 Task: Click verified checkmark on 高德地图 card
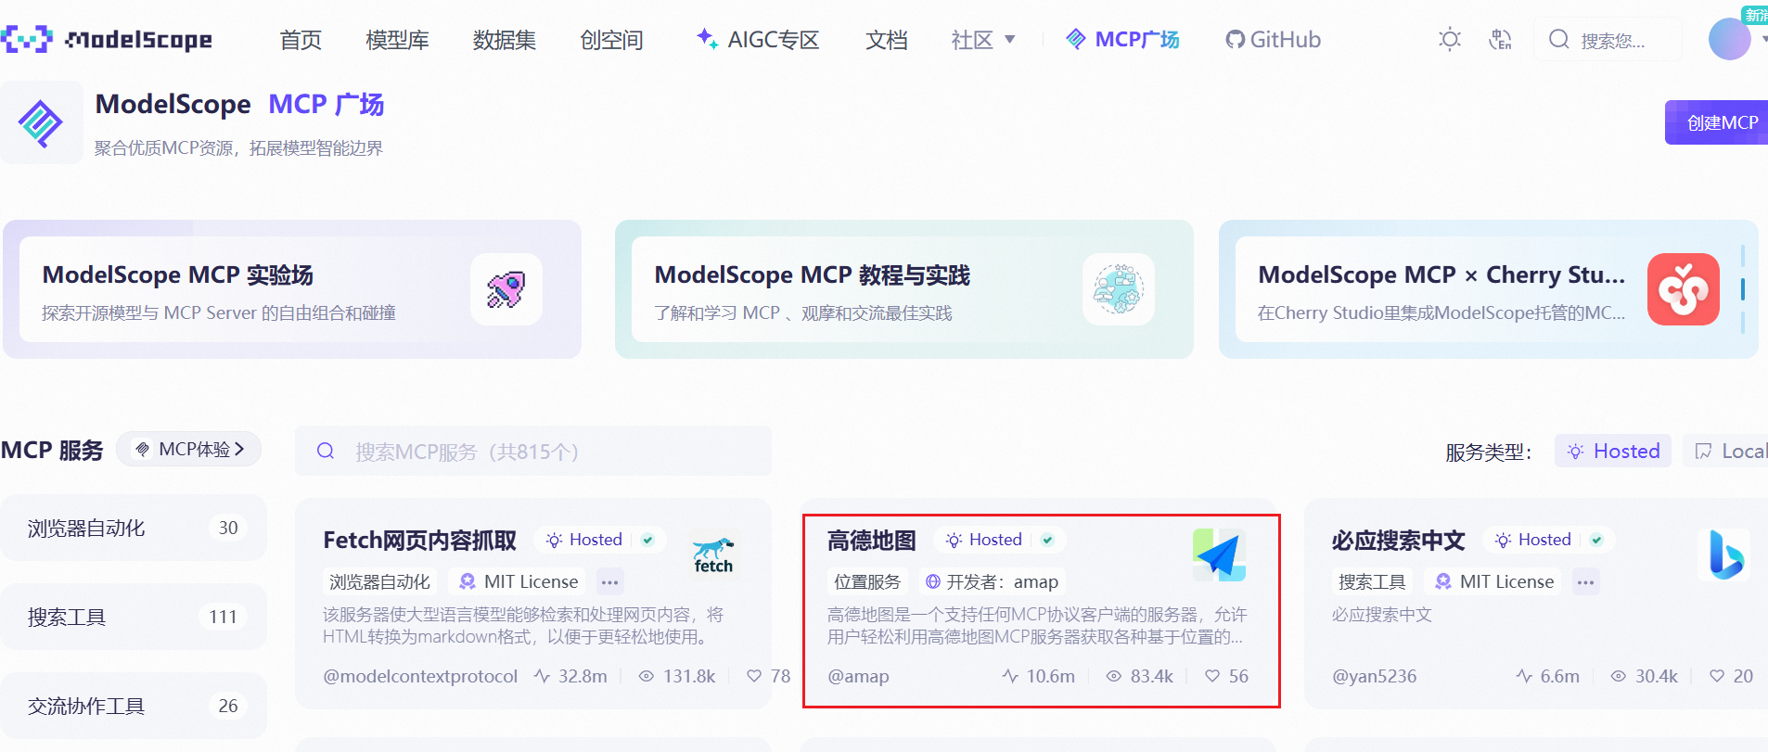1047,540
